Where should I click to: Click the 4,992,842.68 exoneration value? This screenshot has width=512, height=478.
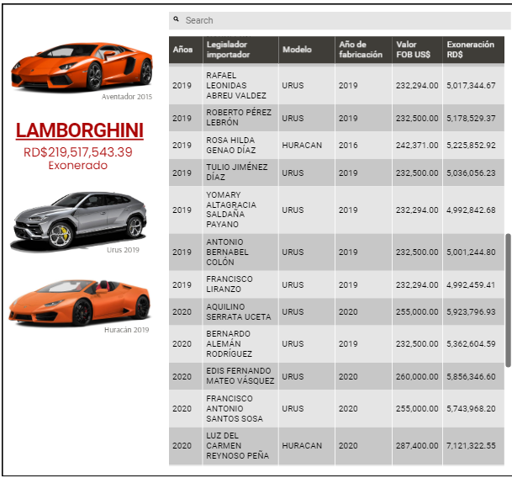pyautogui.click(x=471, y=210)
